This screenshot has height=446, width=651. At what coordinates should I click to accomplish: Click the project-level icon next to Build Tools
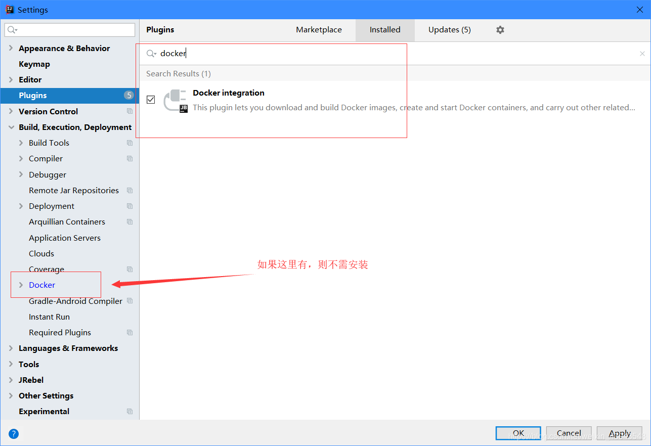(130, 143)
